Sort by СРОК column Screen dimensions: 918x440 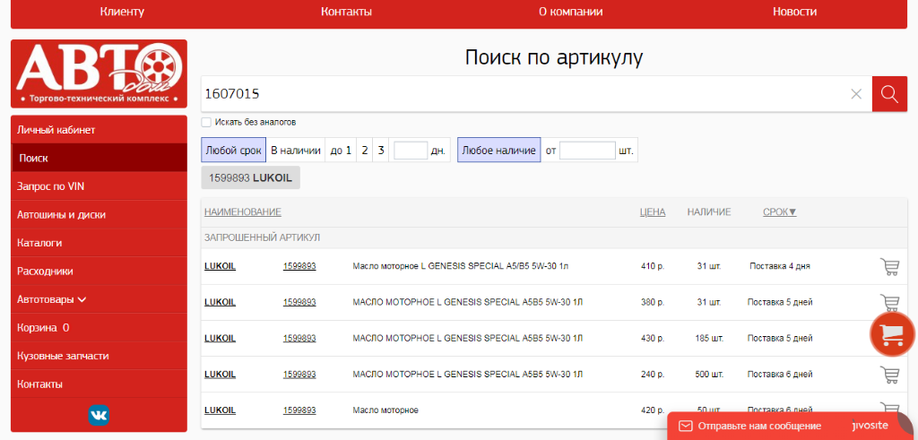(x=779, y=211)
